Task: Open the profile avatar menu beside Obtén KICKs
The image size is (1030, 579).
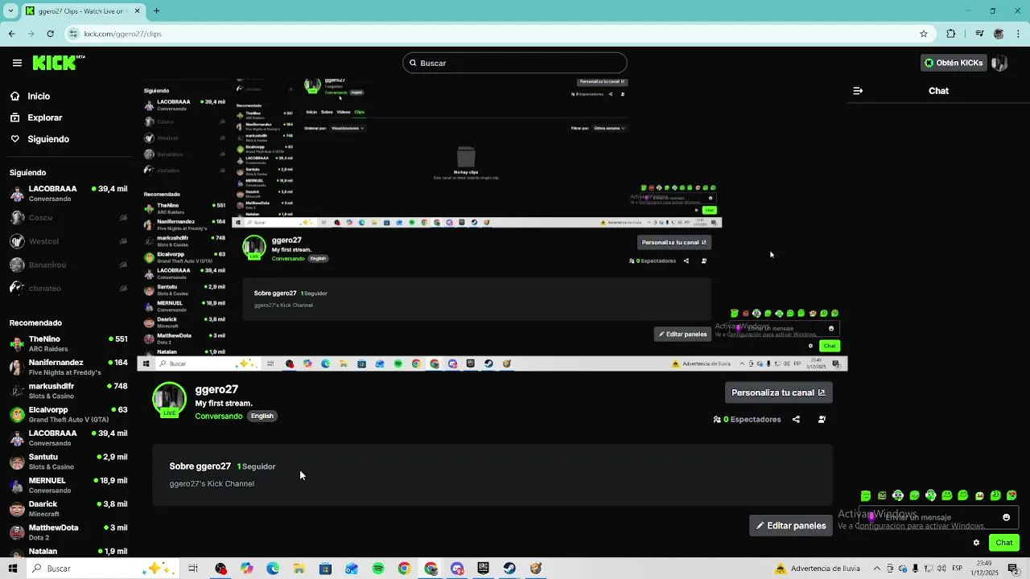Action: [999, 63]
